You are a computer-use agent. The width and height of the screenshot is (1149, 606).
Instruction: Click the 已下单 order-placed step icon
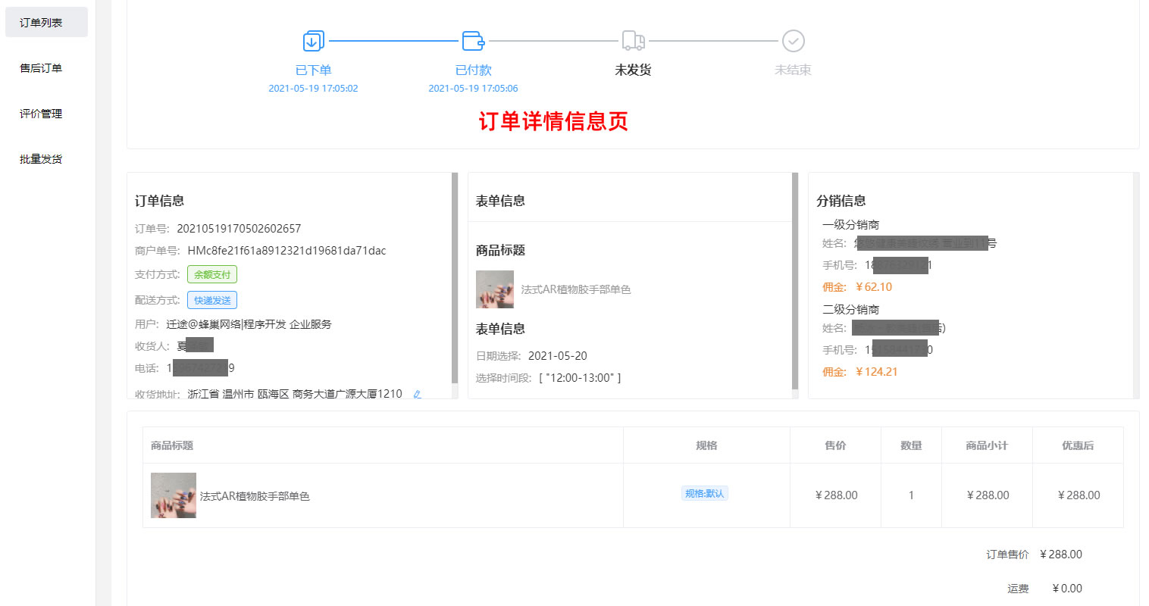click(x=313, y=41)
